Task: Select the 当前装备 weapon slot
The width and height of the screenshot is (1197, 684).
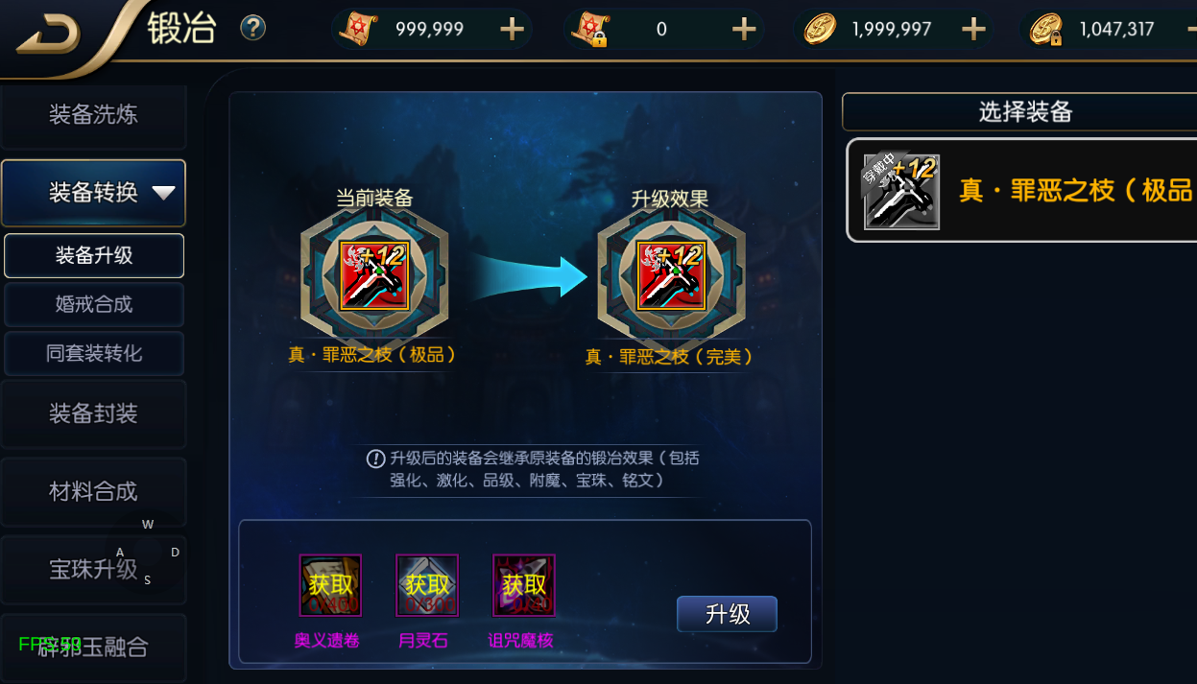Action: click(x=374, y=276)
